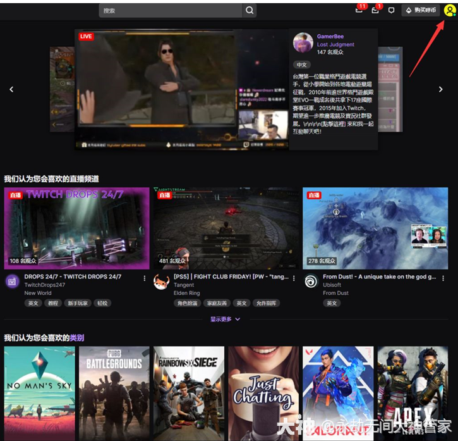Open the From Dust stream thumbnail
Screen dimensions: 458x441
pos(375,228)
